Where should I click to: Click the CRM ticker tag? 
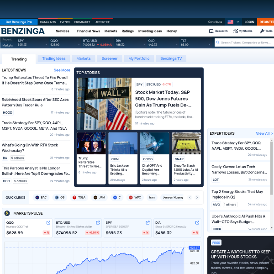tap(115, 159)
